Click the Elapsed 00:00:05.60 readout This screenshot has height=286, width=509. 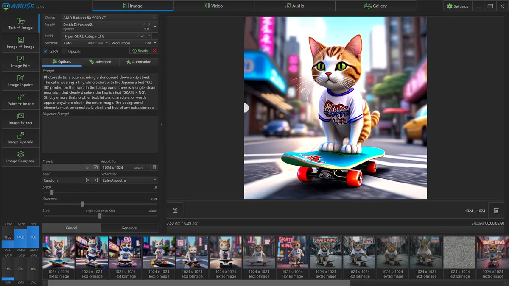[x=488, y=223]
